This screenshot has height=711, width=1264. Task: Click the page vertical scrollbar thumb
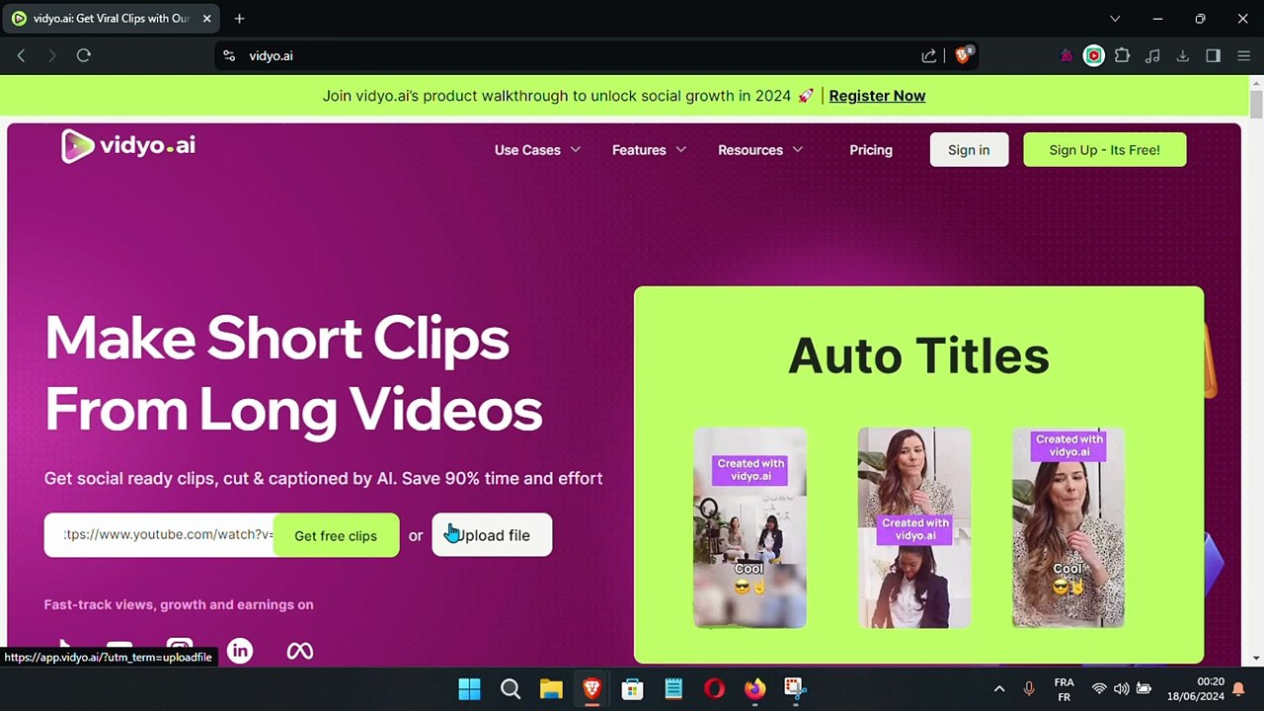click(x=1256, y=105)
